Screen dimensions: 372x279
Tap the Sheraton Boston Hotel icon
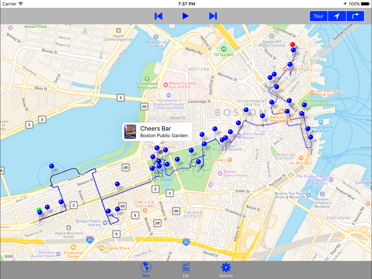point(58,254)
